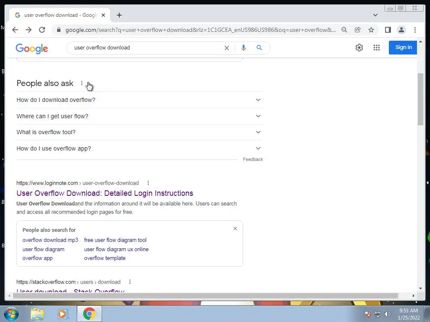Click the URL address bar
This screenshot has height=322, width=430.
200,30
